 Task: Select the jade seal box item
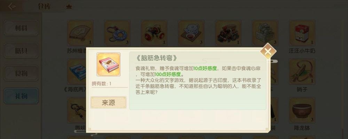(x=265, y=33)
